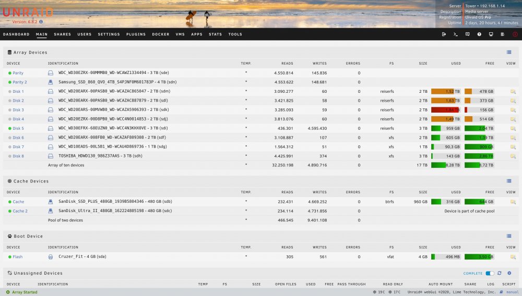Image resolution: width=522 pixels, height=296 pixels.
Task: Open the Settings tab
Action: pos(109,34)
